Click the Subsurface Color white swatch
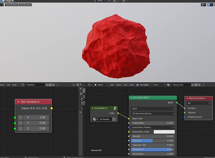 (164, 132)
